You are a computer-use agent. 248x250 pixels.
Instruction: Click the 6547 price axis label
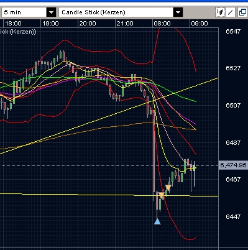[233, 31]
